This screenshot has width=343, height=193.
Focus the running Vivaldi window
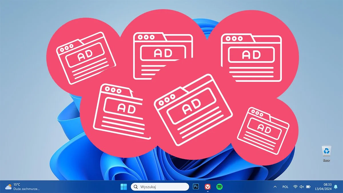208,187
